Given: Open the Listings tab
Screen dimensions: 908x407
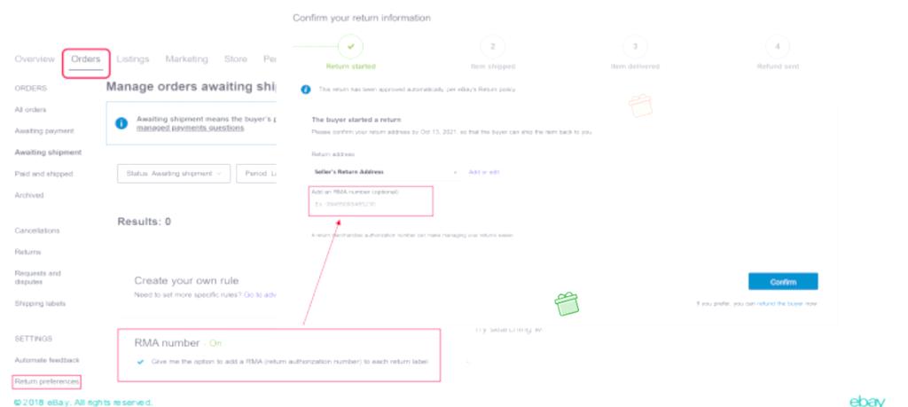Looking at the screenshot, I should pos(133,59).
